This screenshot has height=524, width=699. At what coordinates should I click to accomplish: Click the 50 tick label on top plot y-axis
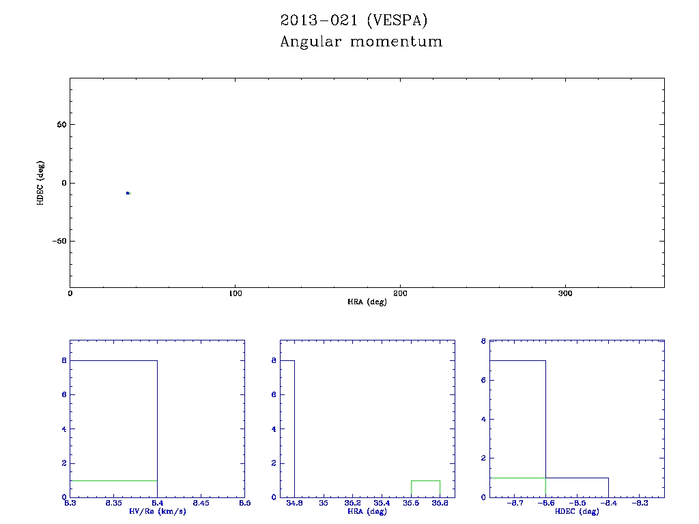click(60, 125)
